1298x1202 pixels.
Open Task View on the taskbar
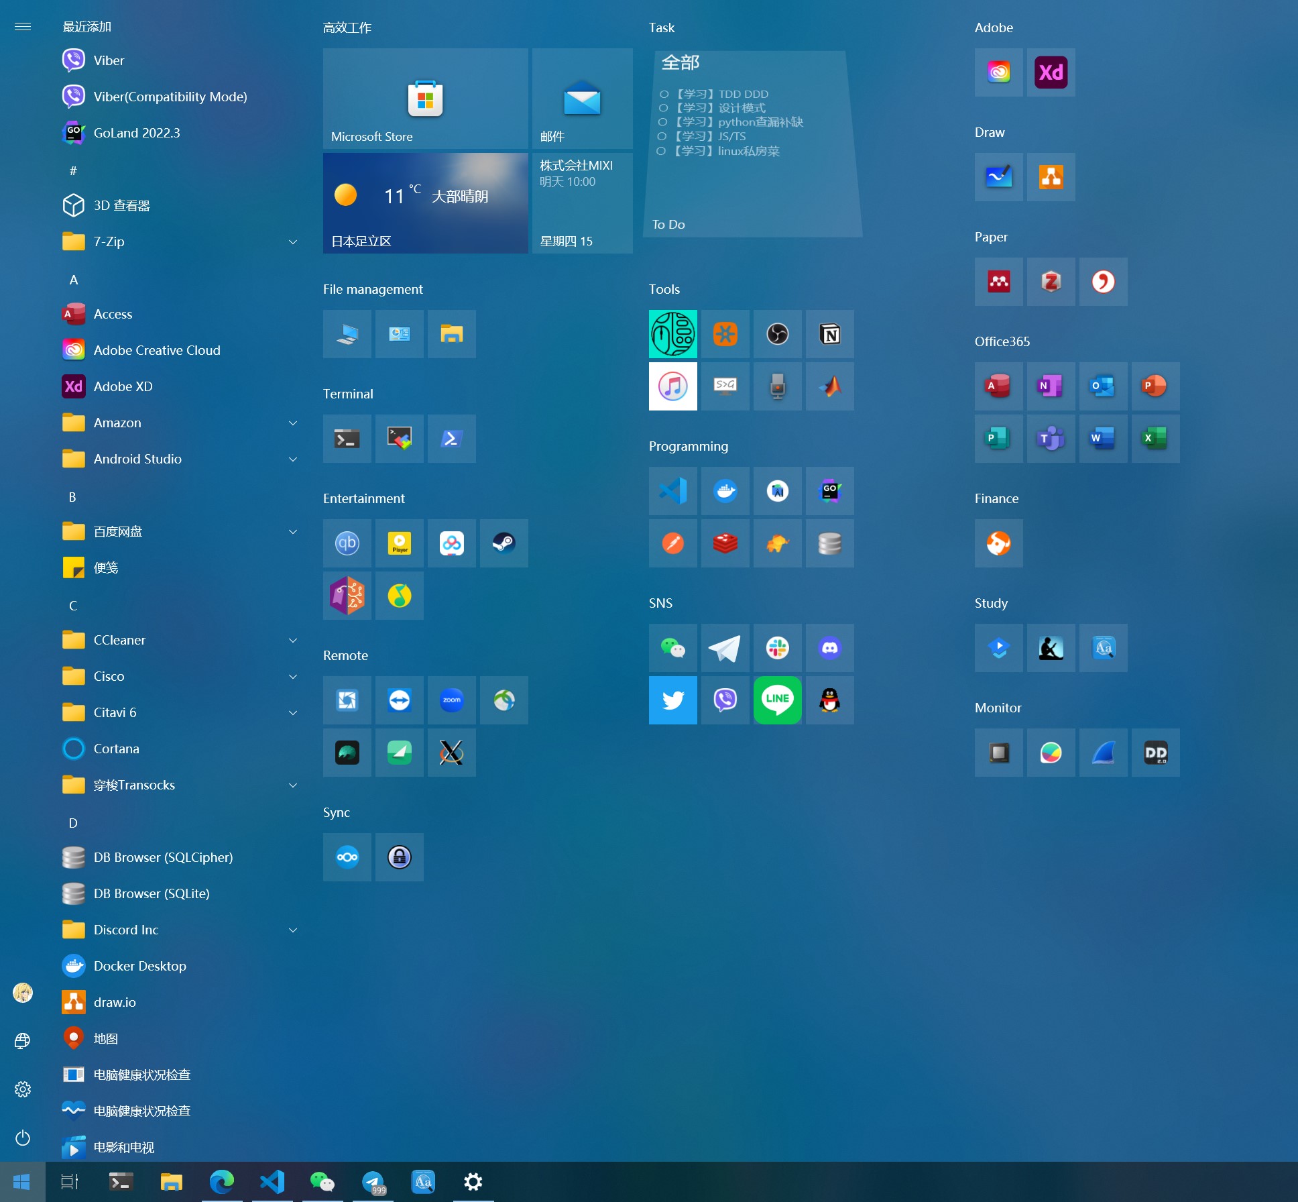(70, 1182)
